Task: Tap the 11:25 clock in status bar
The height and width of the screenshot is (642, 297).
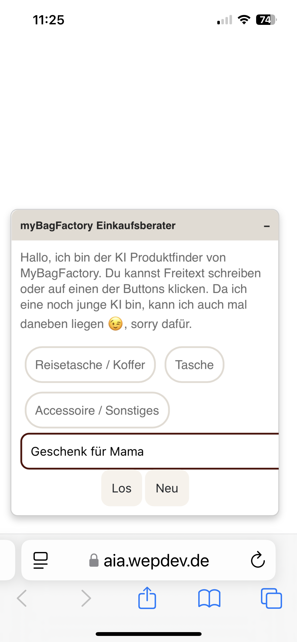Action: [x=48, y=20]
